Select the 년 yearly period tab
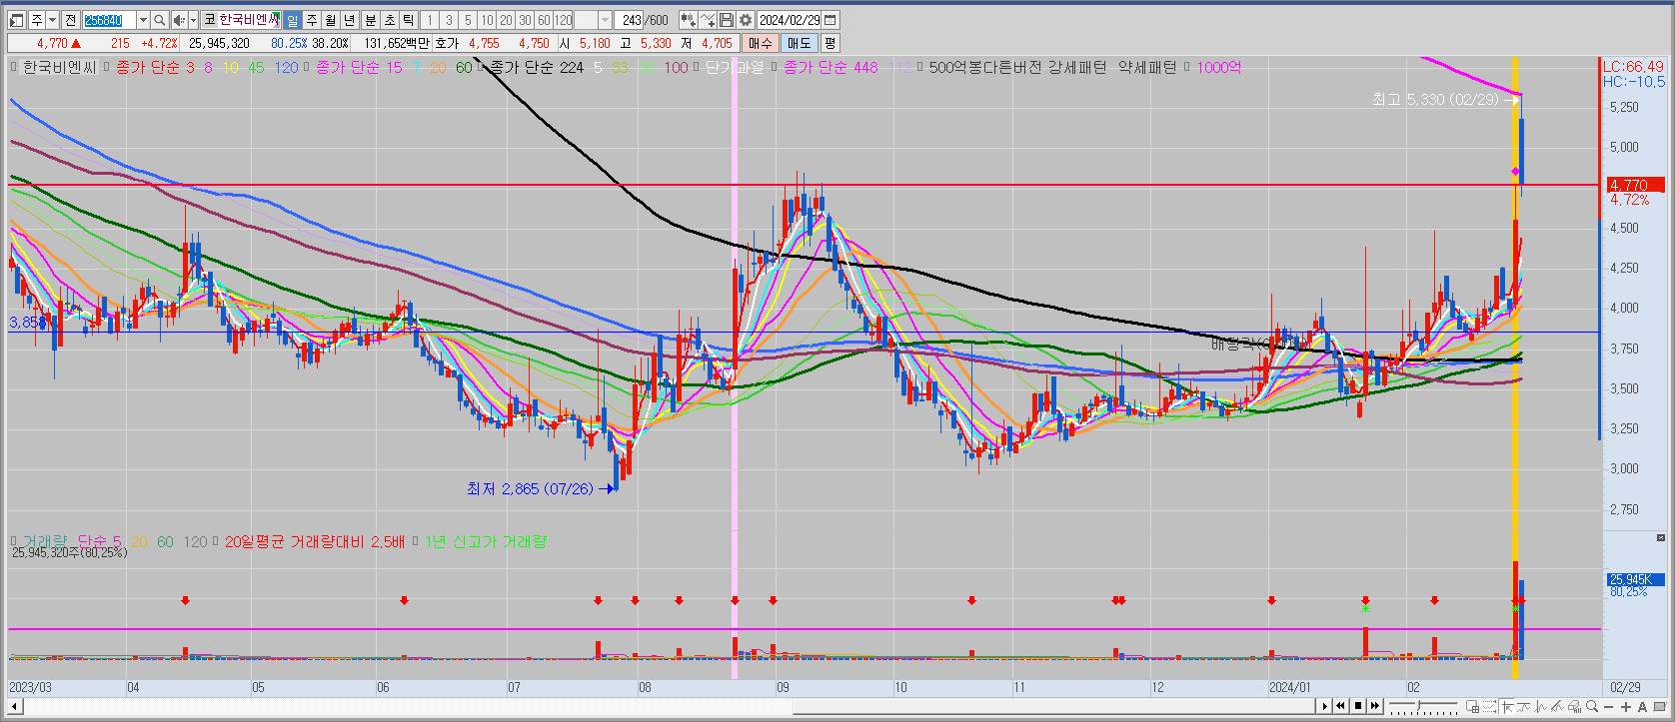1675x722 pixels. tap(349, 20)
